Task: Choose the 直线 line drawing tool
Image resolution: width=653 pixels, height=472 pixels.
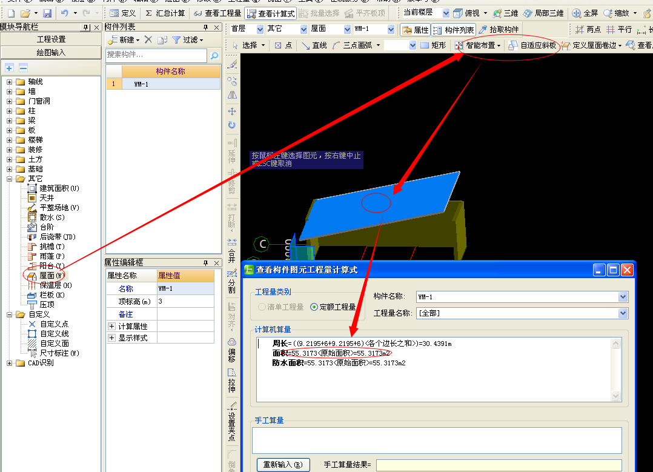Action: (314, 45)
